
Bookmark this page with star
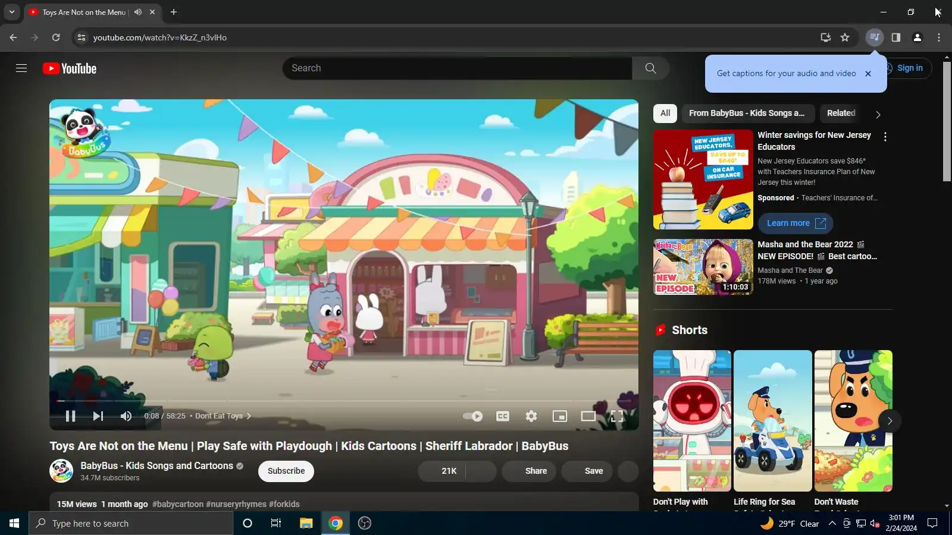point(845,37)
